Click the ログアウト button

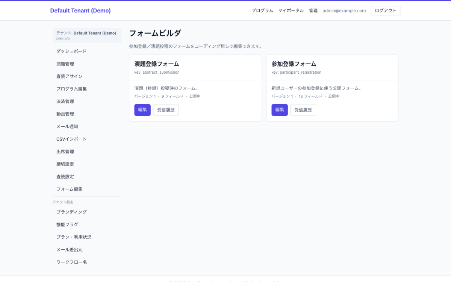point(386,11)
